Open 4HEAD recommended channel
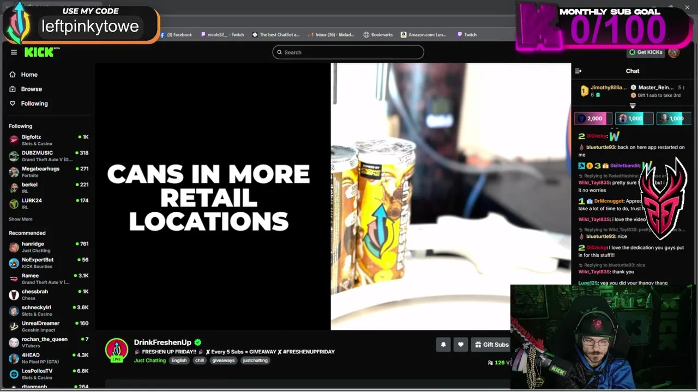The height and width of the screenshot is (392, 698). click(49, 358)
